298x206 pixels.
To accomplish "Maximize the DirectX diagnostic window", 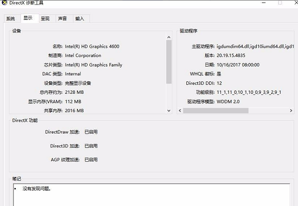I will click(x=280, y=2).
